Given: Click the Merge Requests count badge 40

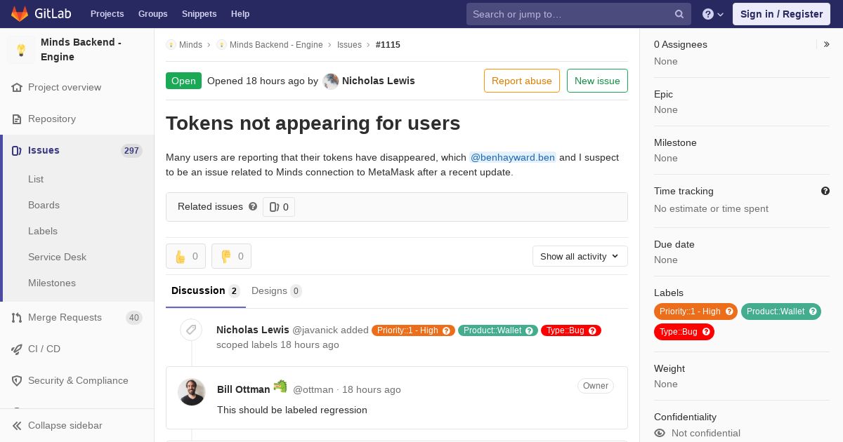Looking at the screenshot, I should pyautogui.click(x=134, y=318).
